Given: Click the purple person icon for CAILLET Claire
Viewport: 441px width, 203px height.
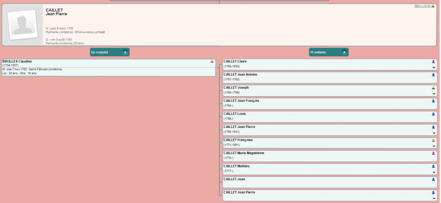Looking at the screenshot, I should 434,62.
